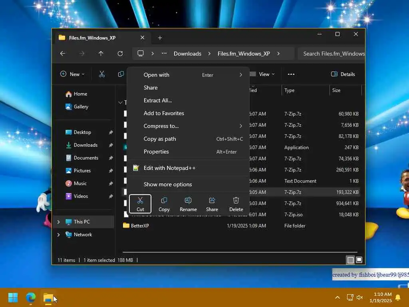Open the See more toolbar ellipsis
Screen dimensions: 409x307
click(291, 74)
